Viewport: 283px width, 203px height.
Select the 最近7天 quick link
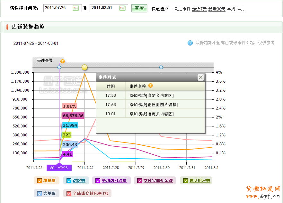(x=199, y=9)
